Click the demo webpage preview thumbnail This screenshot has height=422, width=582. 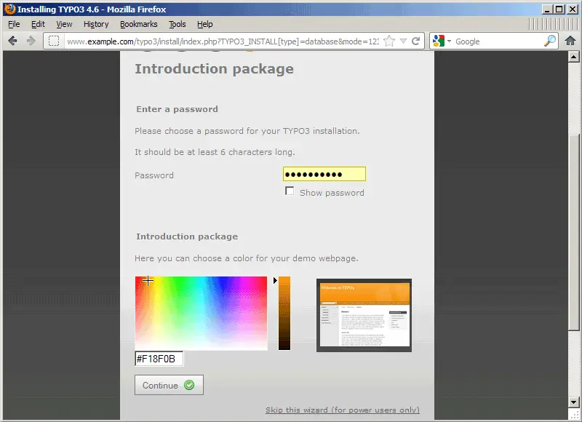pos(364,315)
